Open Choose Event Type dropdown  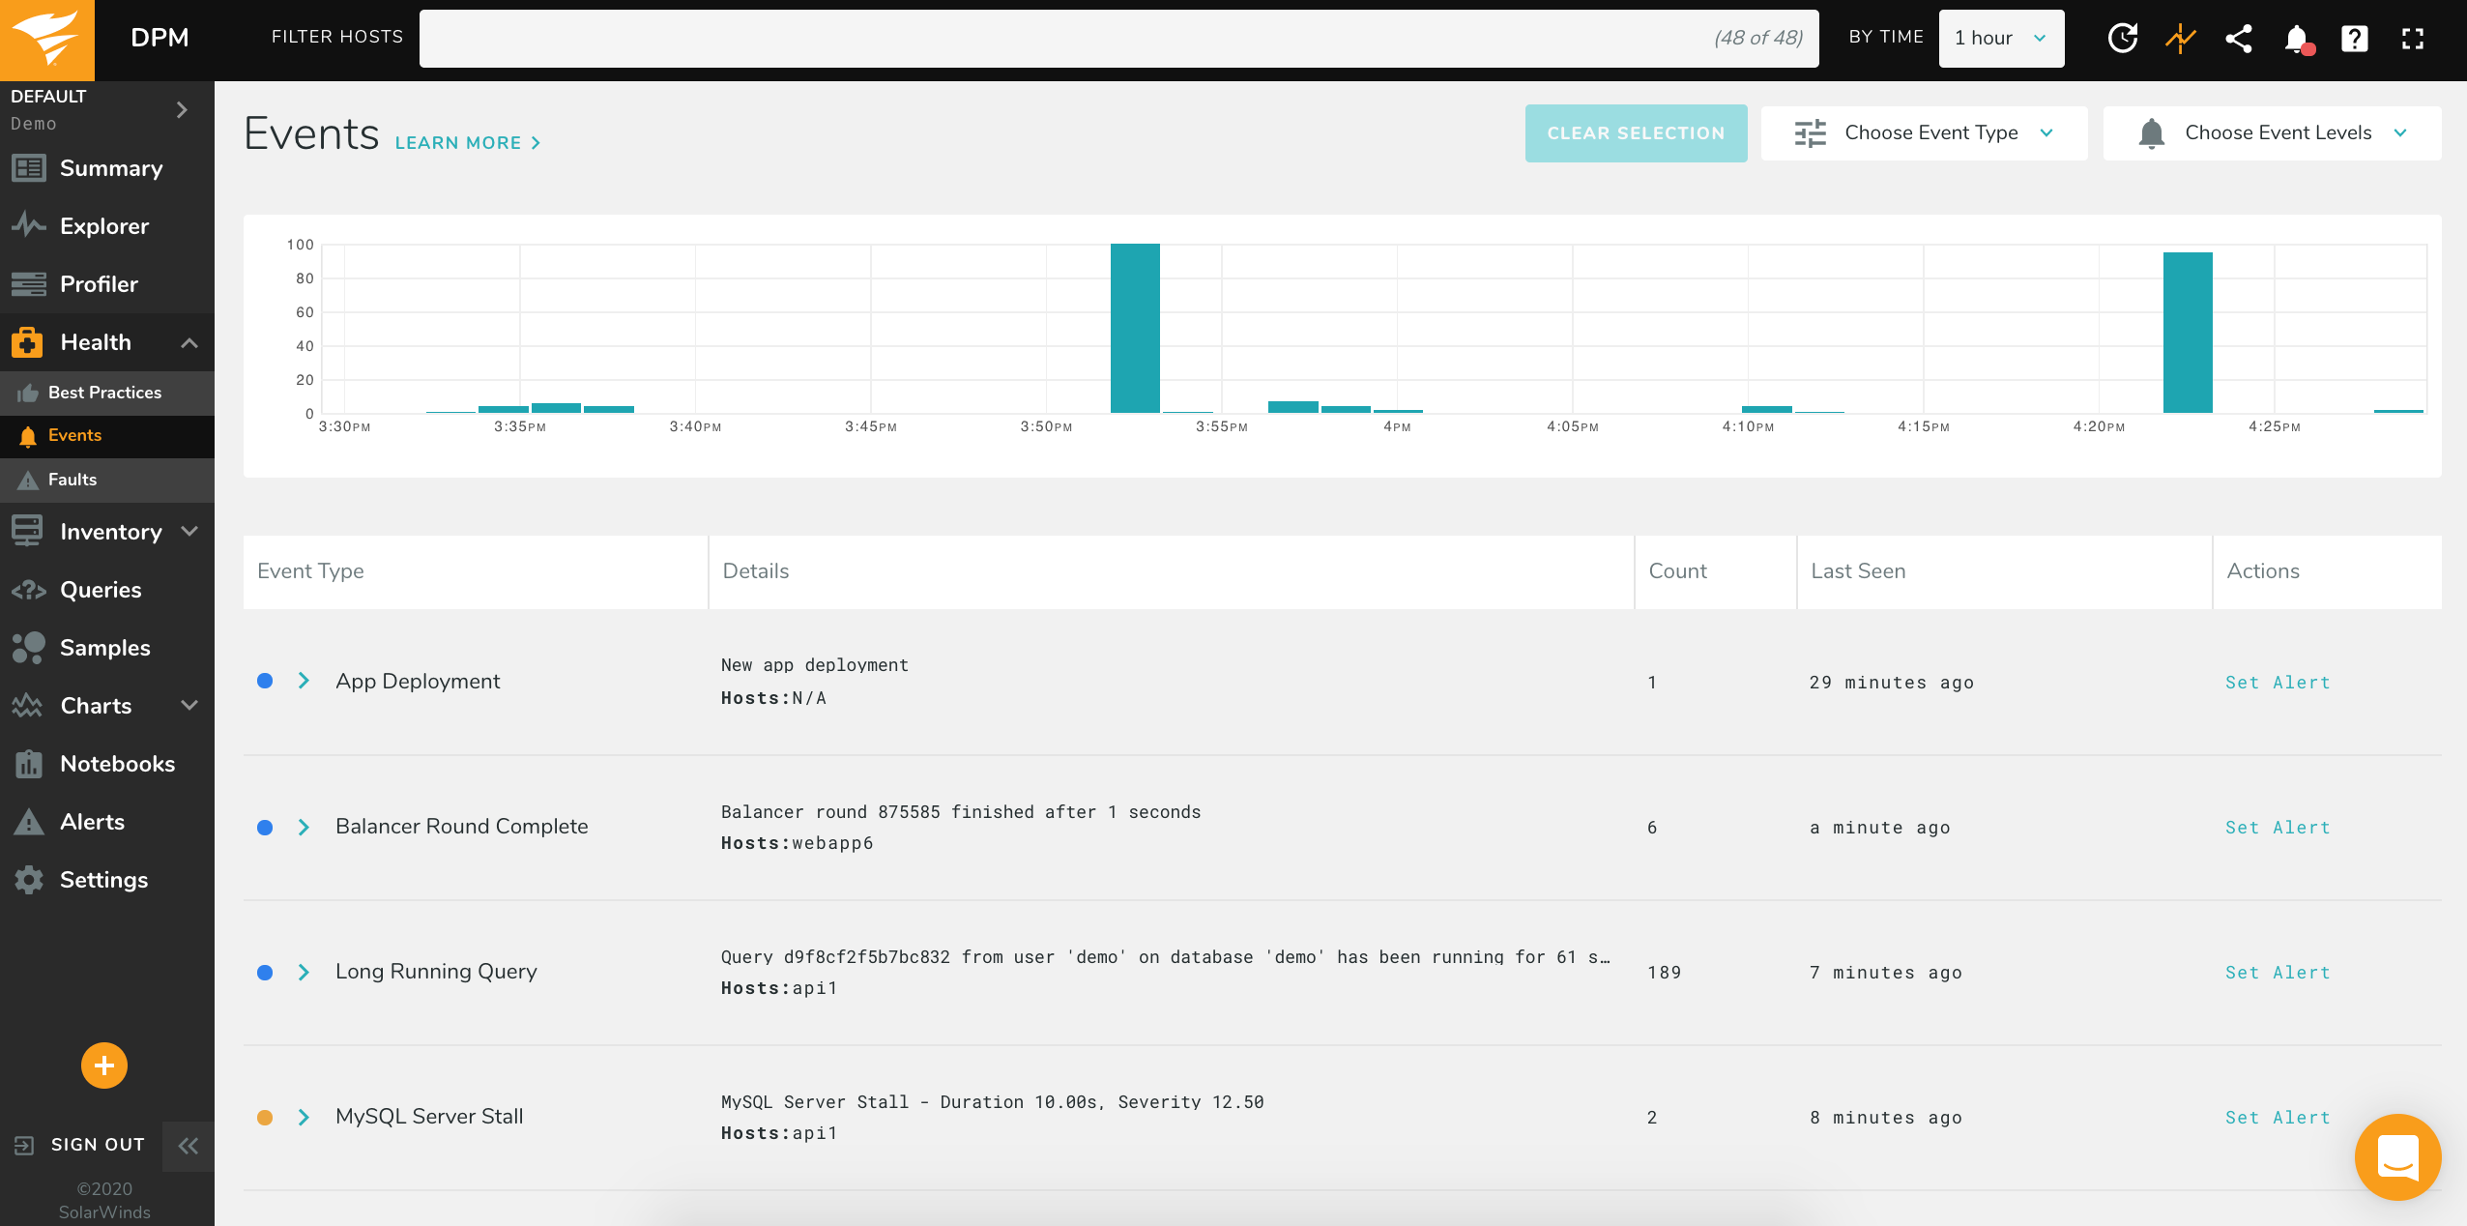(x=1924, y=133)
